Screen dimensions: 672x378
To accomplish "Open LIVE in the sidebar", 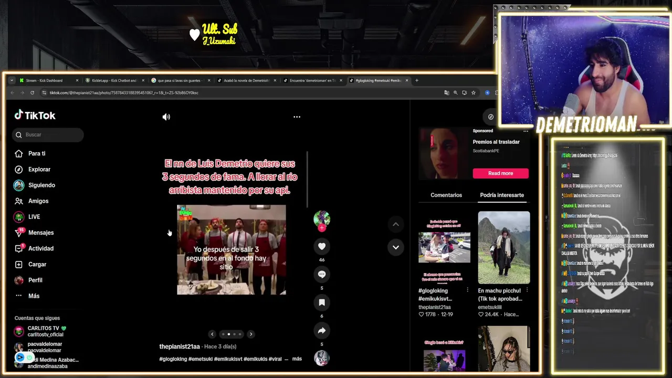I will pos(27,217).
